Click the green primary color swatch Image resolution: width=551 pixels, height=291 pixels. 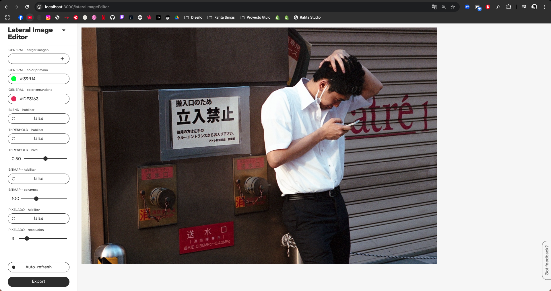click(14, 79)
